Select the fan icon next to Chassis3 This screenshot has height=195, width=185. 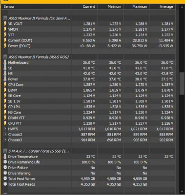(5, 140)
